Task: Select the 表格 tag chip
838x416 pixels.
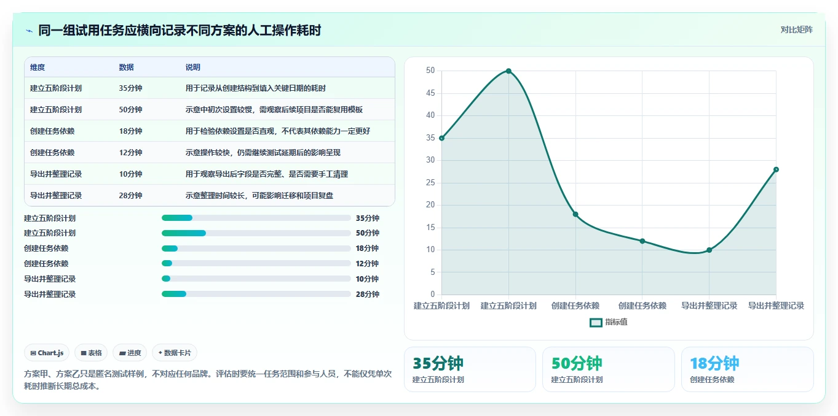Action: [x=91, y=353]
